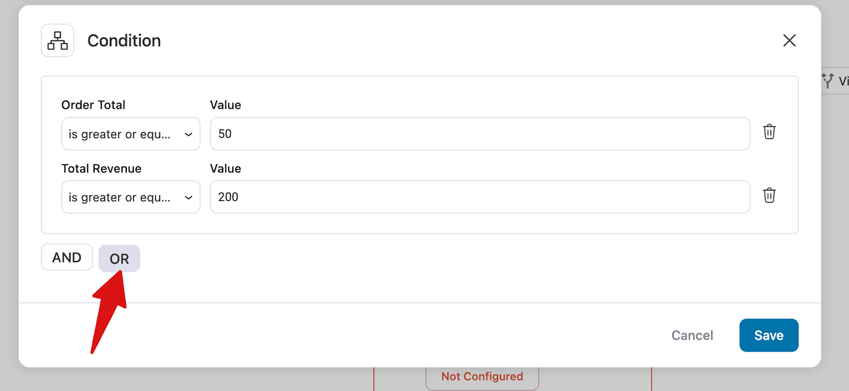Close the Condition dialog with the X
The image size is (849, 391).
789,40
